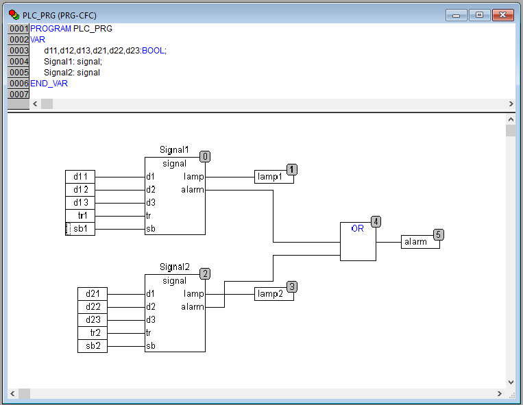Select the lamp2 output box

click(273, 294)
